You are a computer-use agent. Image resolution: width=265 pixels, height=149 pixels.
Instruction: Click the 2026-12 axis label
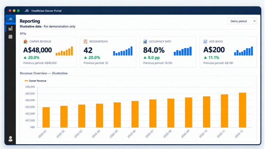pyautogui.click(x=239, y=134)
